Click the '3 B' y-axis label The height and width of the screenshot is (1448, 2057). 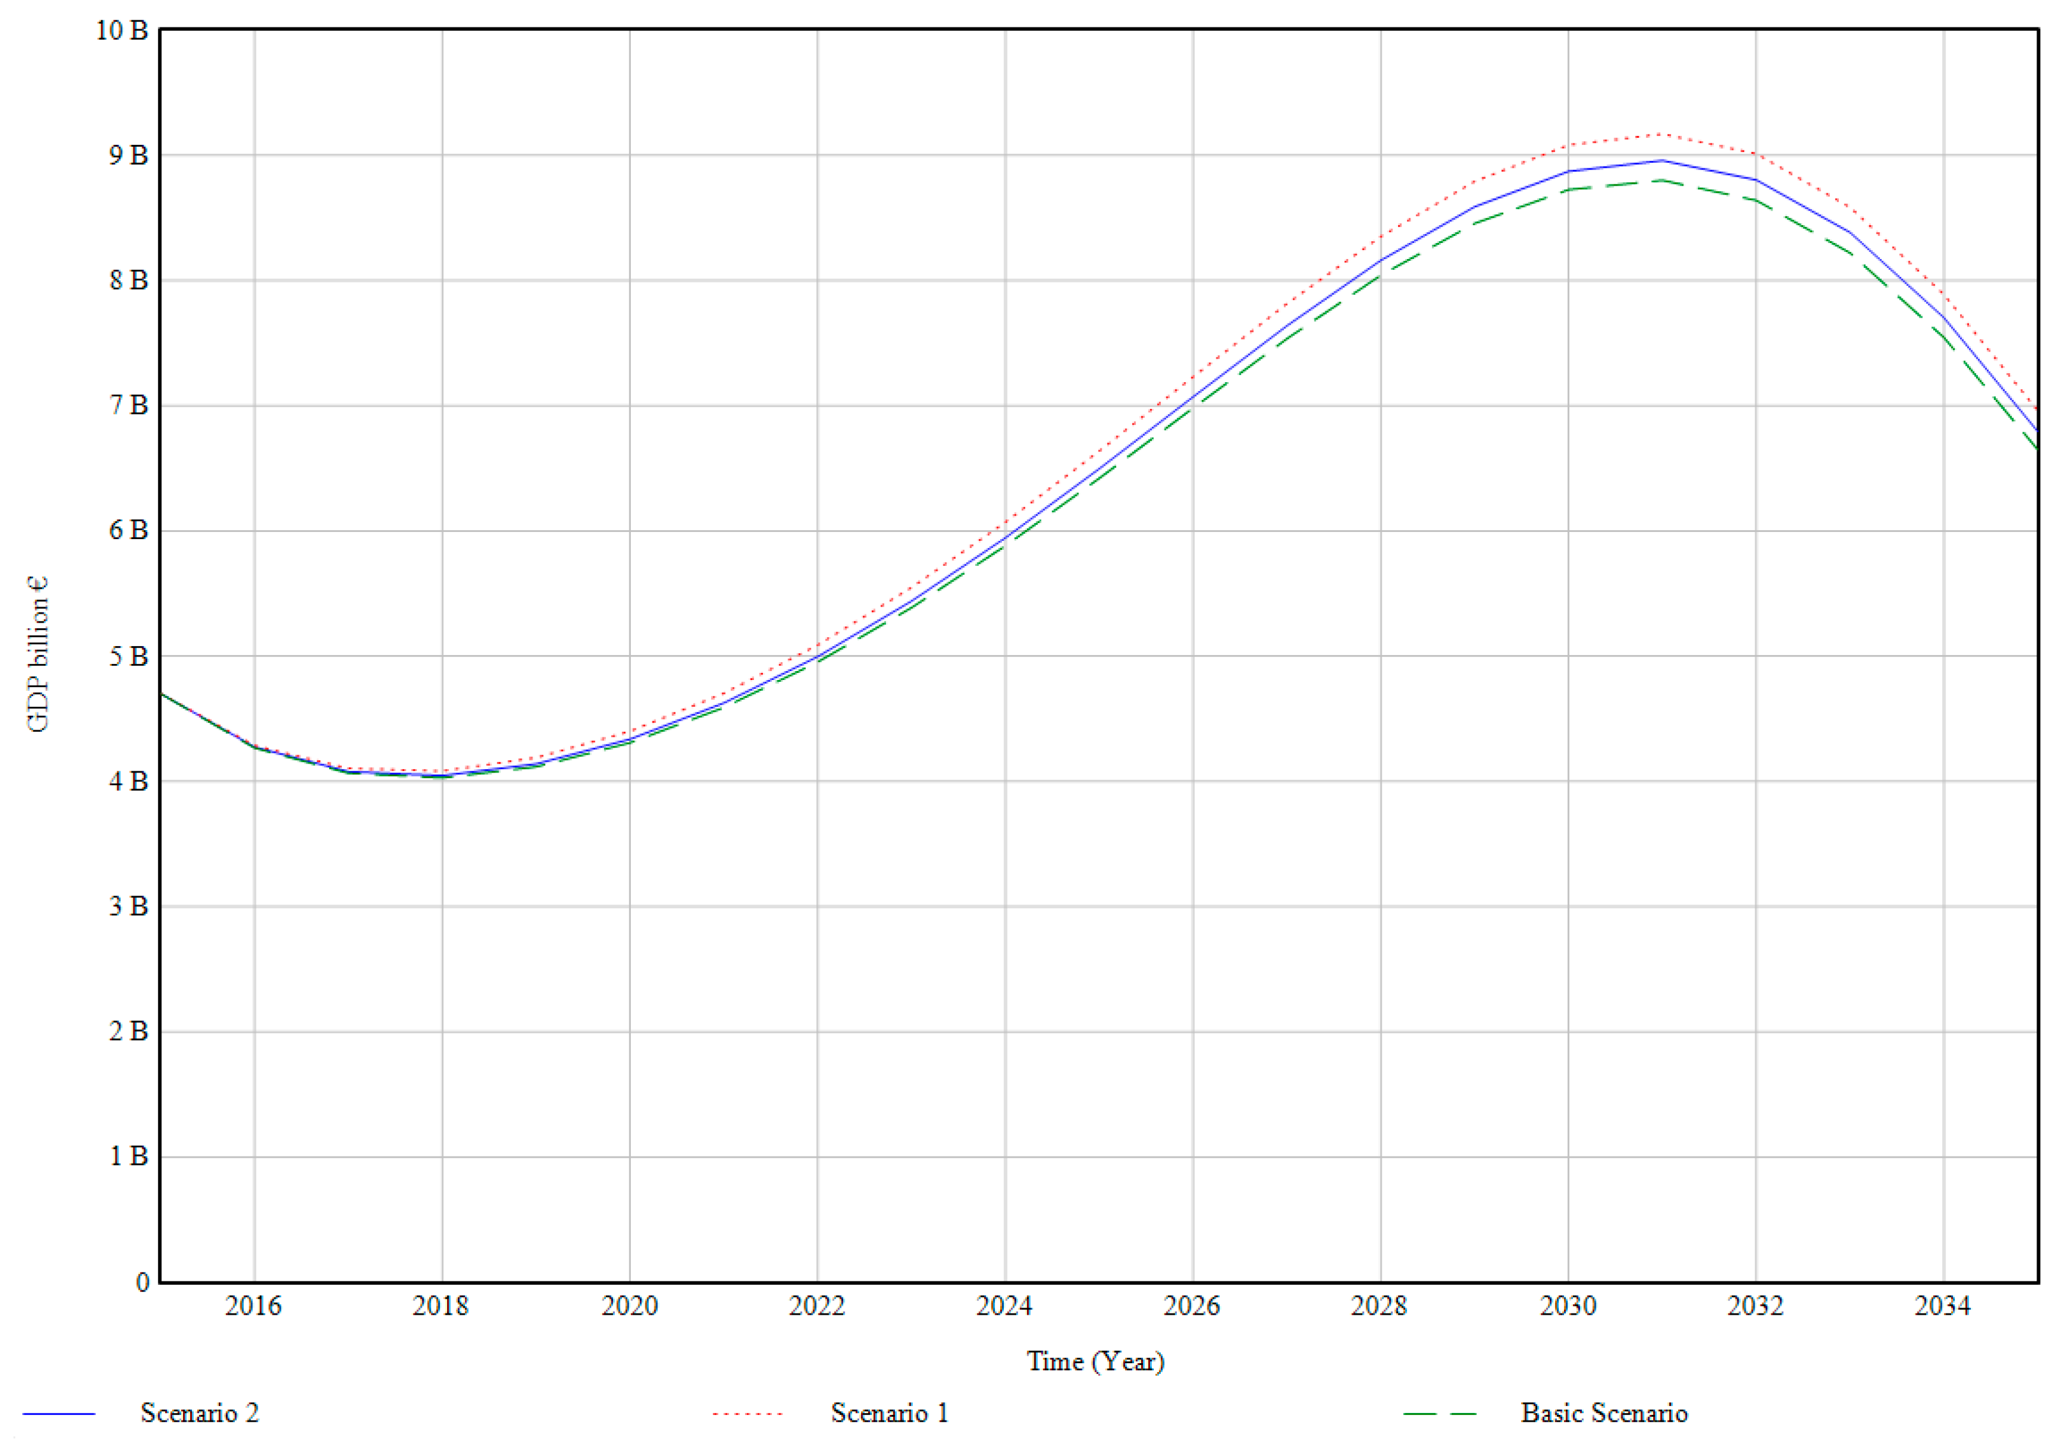pyautogui.click(x=129, y=906)
